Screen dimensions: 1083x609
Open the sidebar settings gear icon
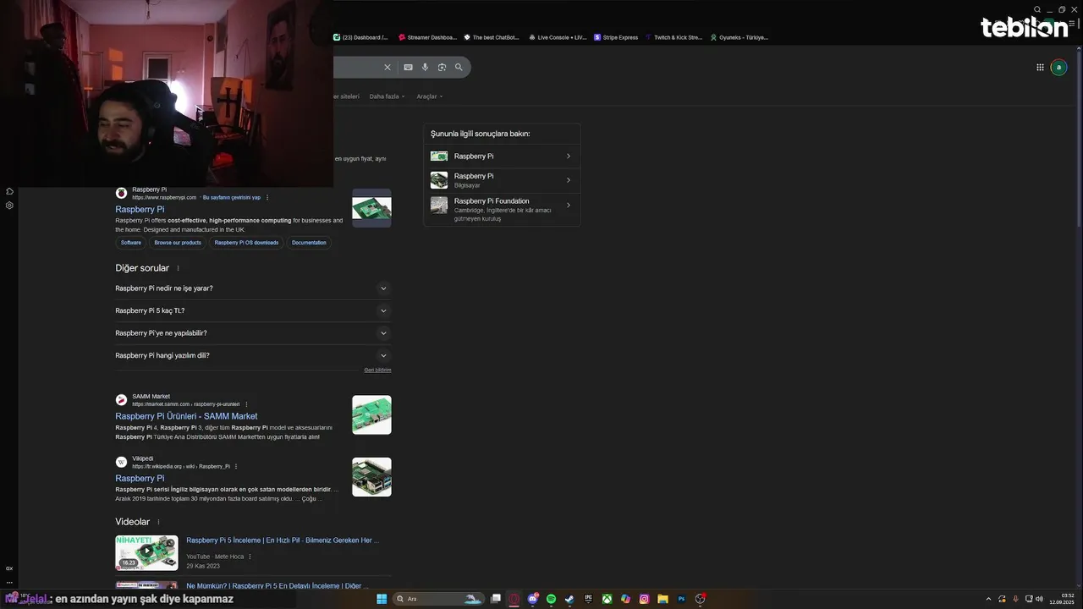[9, 206]
